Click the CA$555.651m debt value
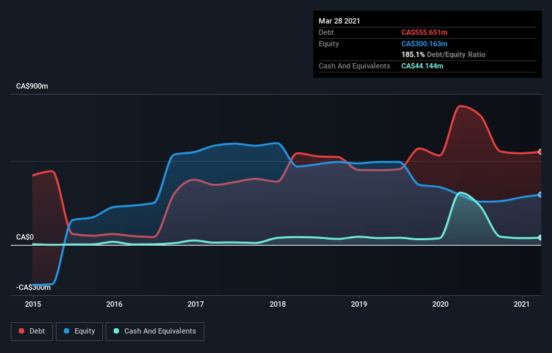This screenshot has height=353, width=552. click(x=424, y=32)
